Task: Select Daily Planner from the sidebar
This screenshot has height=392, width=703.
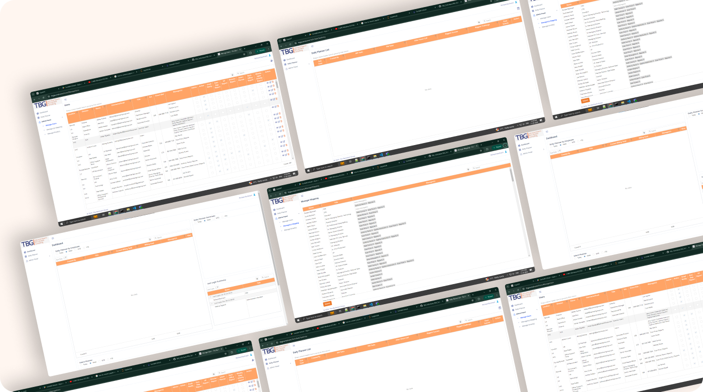Action: click(46, 116)
